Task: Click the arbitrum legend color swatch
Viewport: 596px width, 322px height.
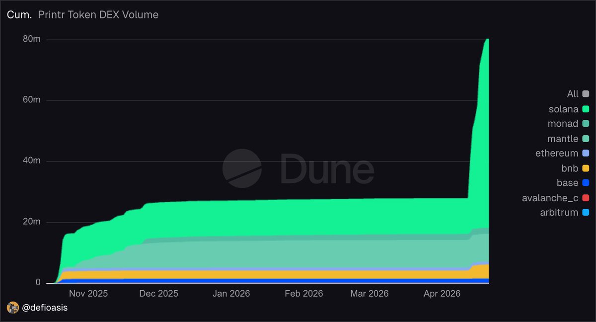Action: (x=586, y=213)
